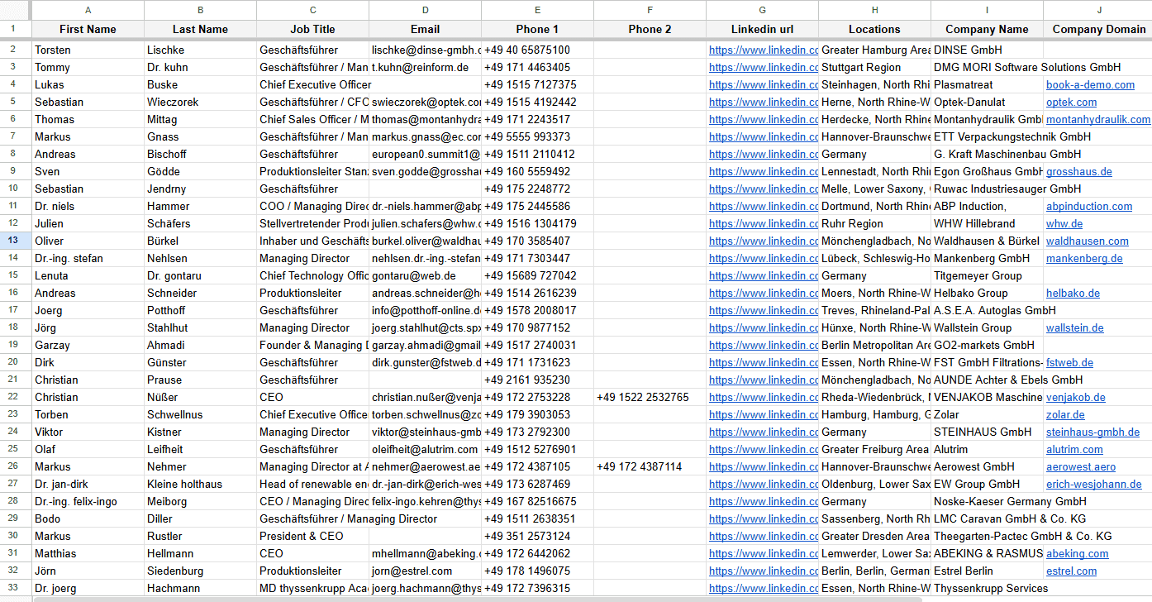Open the venjakob.de domain link
The height and width of the screenshot is (602, 1152).
click(1075, 397)
